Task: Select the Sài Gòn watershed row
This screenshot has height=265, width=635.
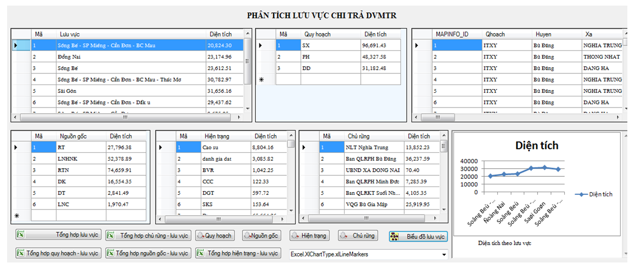Action: click(128, 91)
